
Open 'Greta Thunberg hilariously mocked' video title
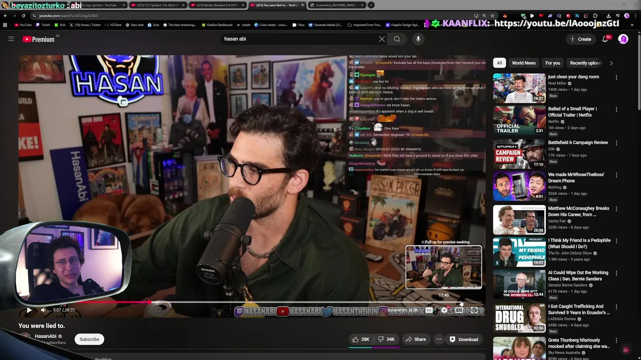(579, 343)
